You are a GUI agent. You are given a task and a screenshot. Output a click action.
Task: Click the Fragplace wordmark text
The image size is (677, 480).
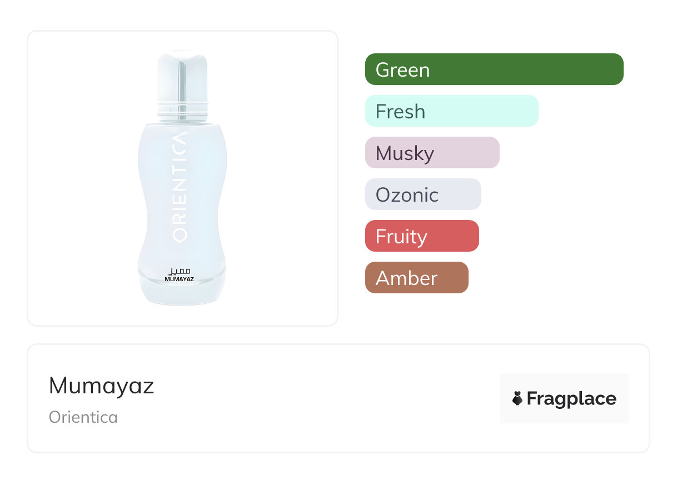pyautogui.click(x=571, y=398)
